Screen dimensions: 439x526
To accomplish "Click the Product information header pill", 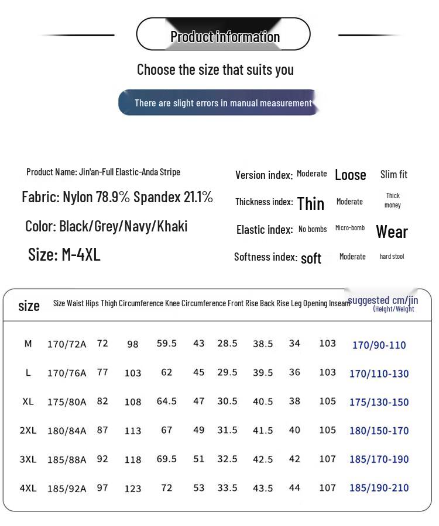I will click(223, 35).
